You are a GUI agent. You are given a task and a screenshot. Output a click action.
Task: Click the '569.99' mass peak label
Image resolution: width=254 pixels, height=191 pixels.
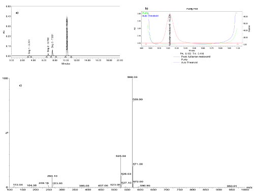138,99
